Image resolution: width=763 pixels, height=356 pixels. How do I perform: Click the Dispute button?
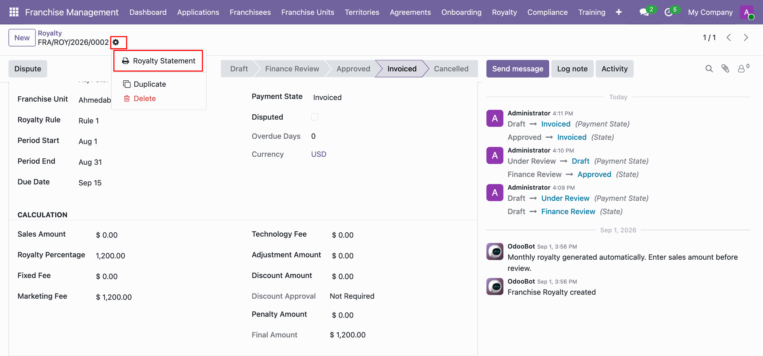coord(28,69)
